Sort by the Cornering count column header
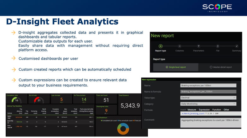The image size is (247, 138). coord(34,112)
